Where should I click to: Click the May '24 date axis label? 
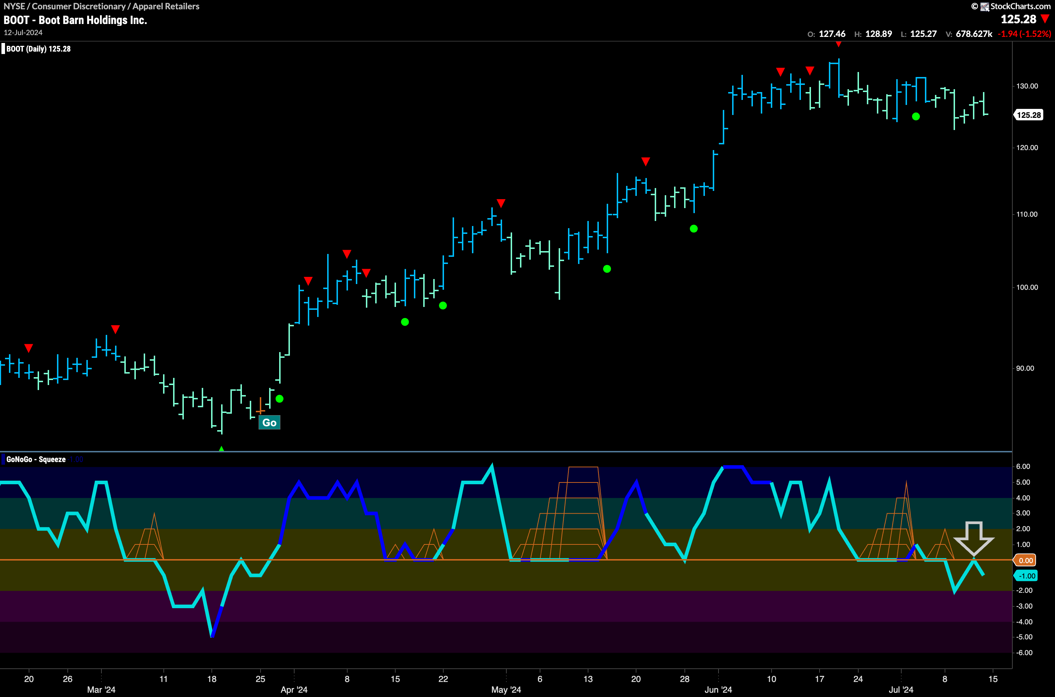(506, 690)
